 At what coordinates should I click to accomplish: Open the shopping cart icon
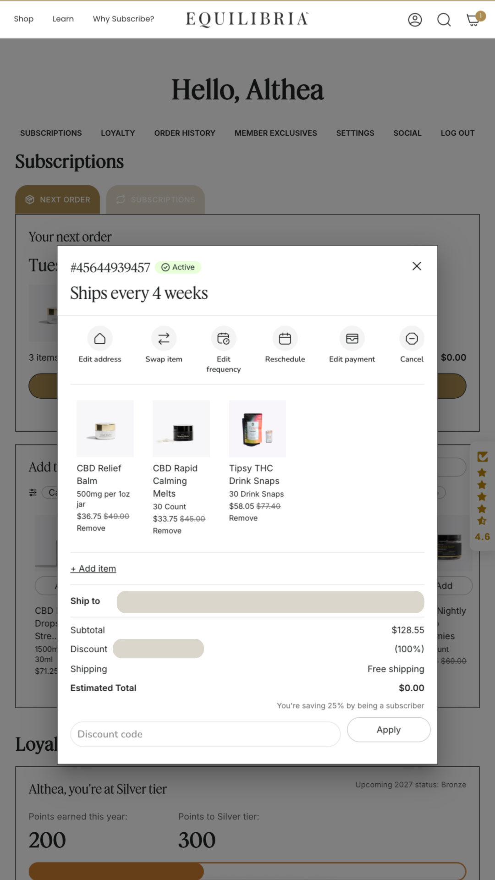coord(473,20)
